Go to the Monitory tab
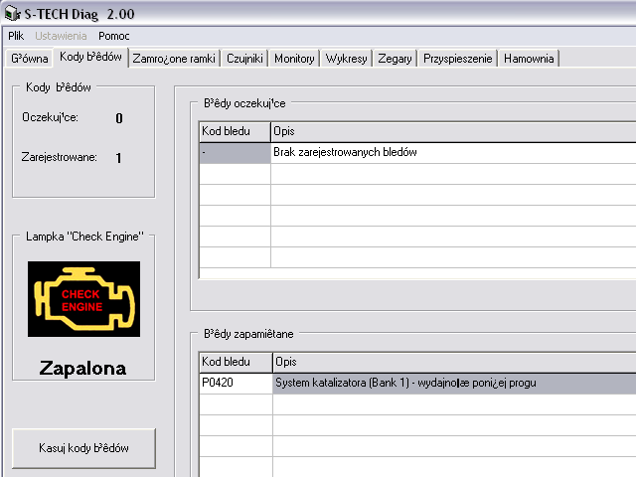 (294, 59)
